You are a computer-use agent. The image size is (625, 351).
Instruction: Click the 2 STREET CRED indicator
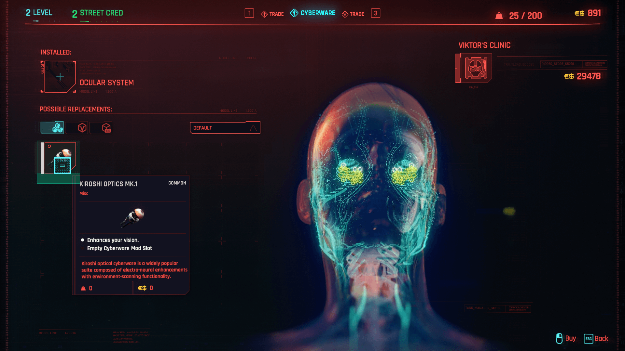[97, 13]
